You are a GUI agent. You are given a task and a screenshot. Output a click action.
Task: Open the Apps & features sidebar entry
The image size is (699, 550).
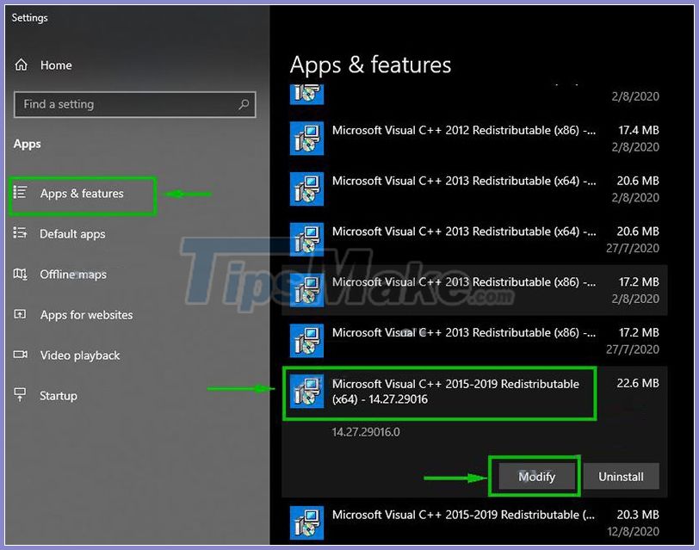[x=82, y=195]
